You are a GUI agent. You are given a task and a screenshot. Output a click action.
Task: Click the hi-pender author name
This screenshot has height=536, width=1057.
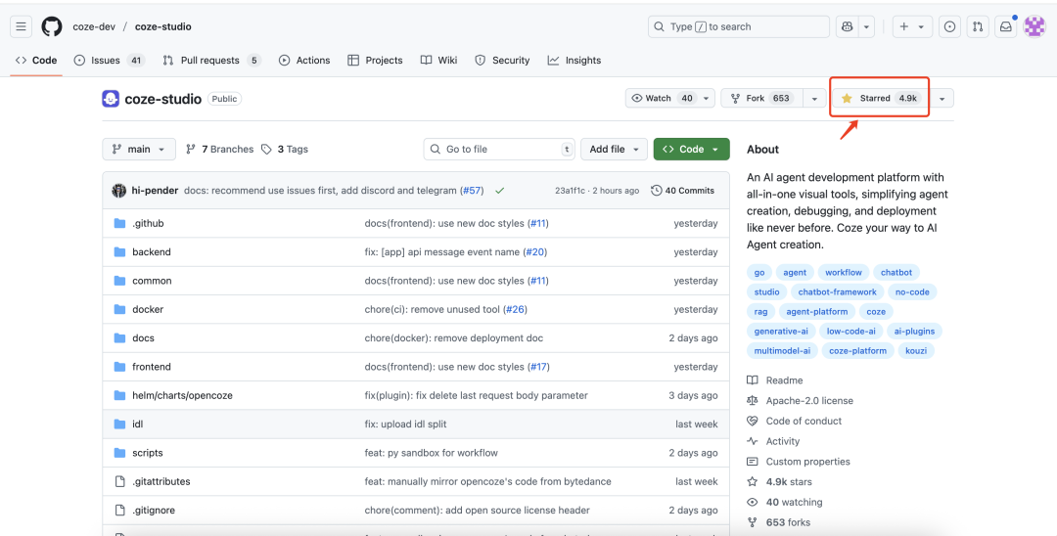(x=155, y=191)
